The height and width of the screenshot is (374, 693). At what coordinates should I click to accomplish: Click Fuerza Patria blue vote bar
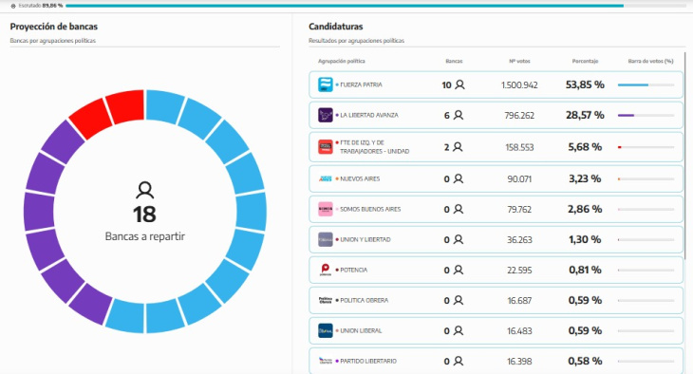[633, 84]
